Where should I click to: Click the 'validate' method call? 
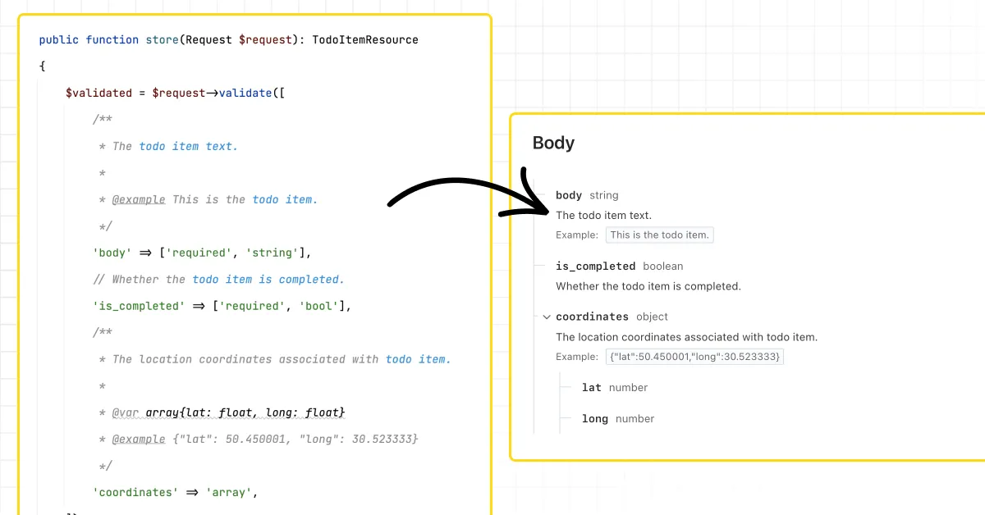245,93
